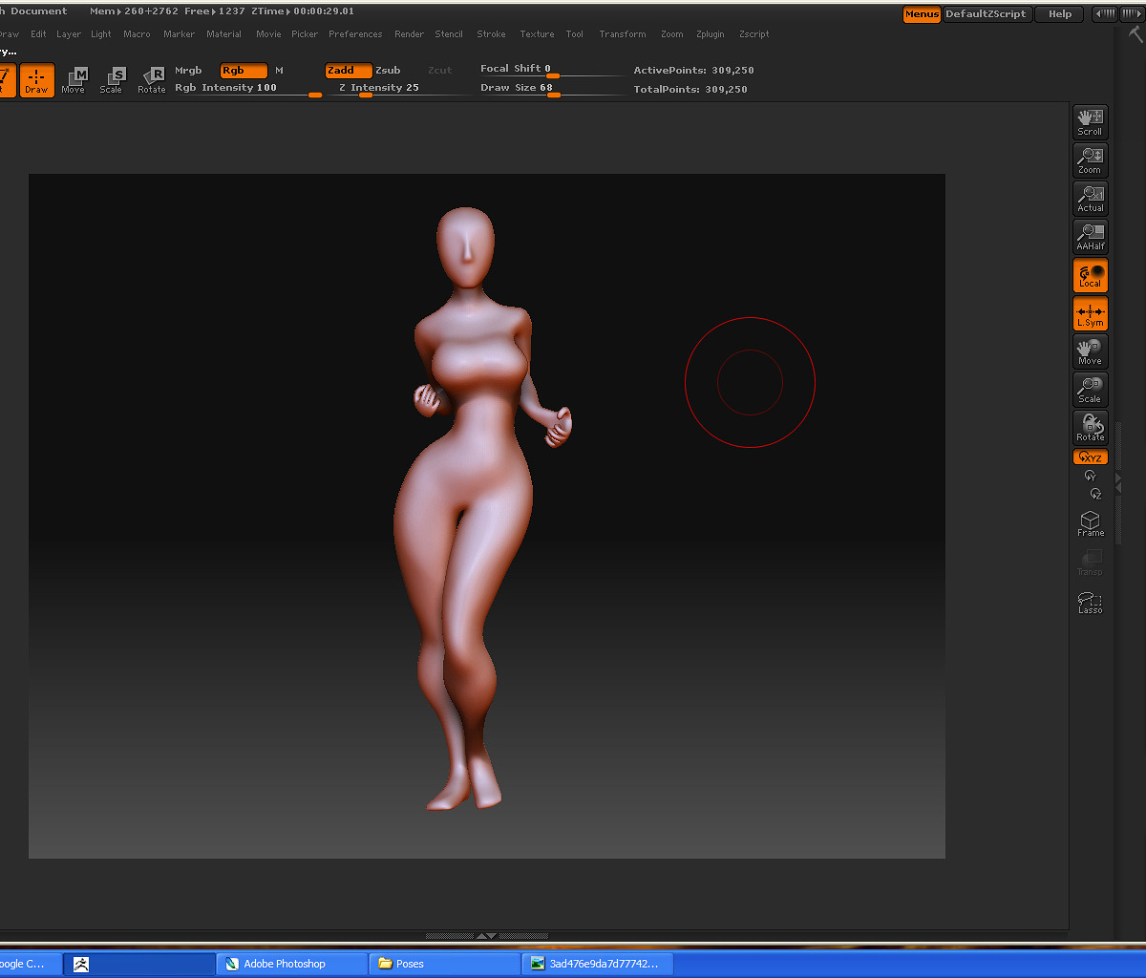Image resolution: width=1146 pixels, height=978 pixels.
Task: Open the Marker menu
Action: 179,34
